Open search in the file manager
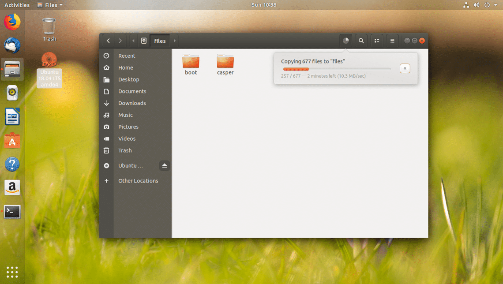 coord(361,41)
